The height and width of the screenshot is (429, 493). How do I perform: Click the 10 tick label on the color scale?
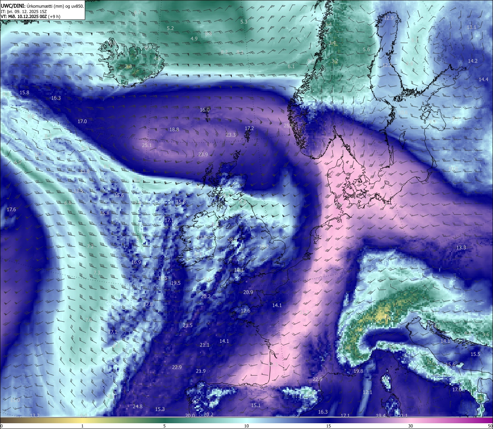(246, 426)
